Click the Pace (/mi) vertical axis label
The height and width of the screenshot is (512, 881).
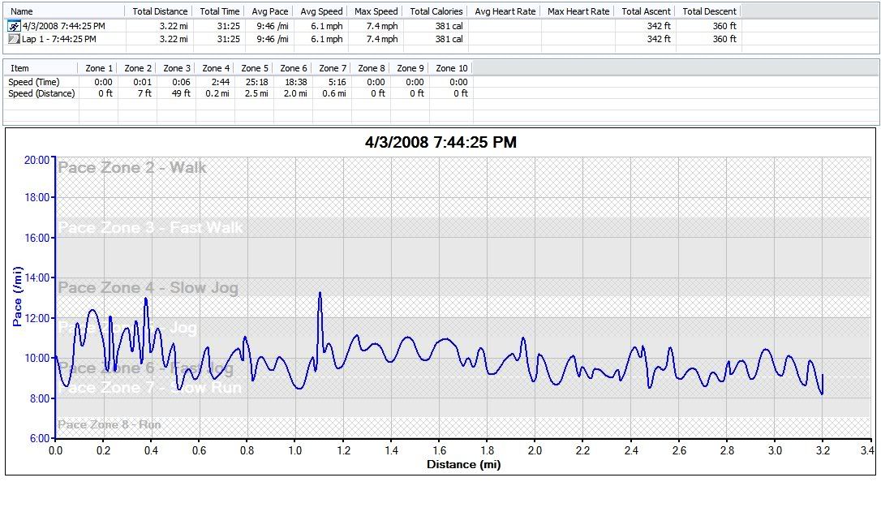click(x=18, y=297)
